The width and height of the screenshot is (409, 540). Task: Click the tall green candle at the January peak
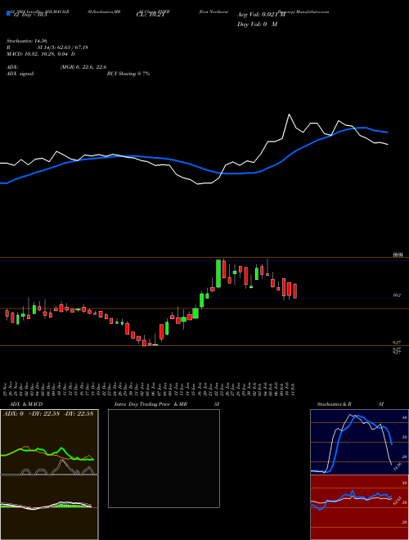218,273
